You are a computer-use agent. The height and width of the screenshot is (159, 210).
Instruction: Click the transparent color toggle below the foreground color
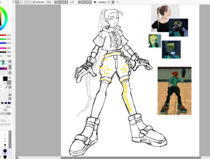(x=4, y=83)
